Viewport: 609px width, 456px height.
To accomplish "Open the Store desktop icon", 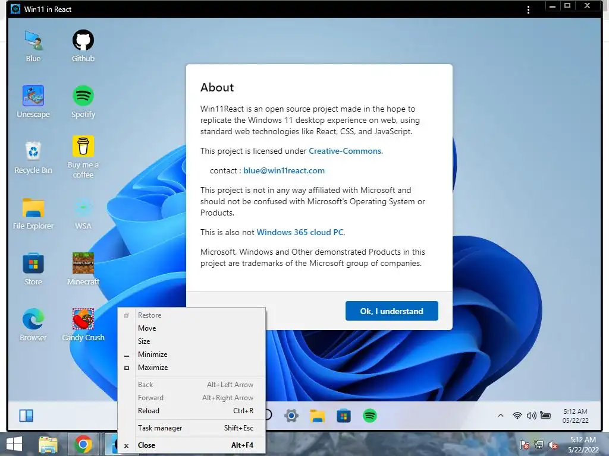I will tap(33, 270).
